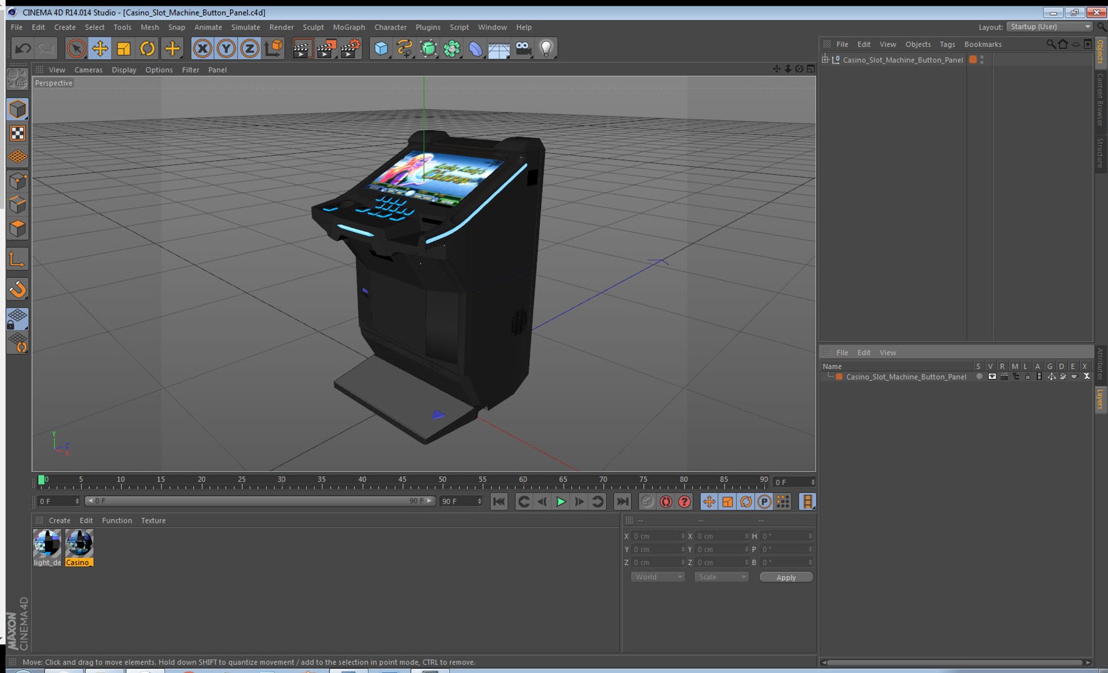Screen dimensions: 1108x673
Task: Click the timeline playhead at frame 0
Action: tap(41, 480)
